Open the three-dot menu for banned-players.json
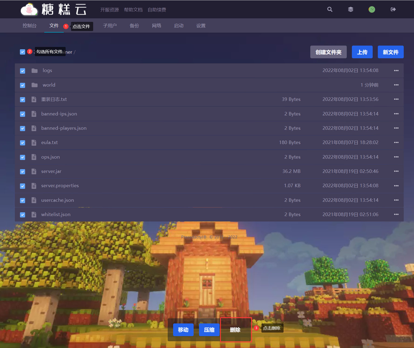Screen dimensions: 414x348 click(396, 128)
